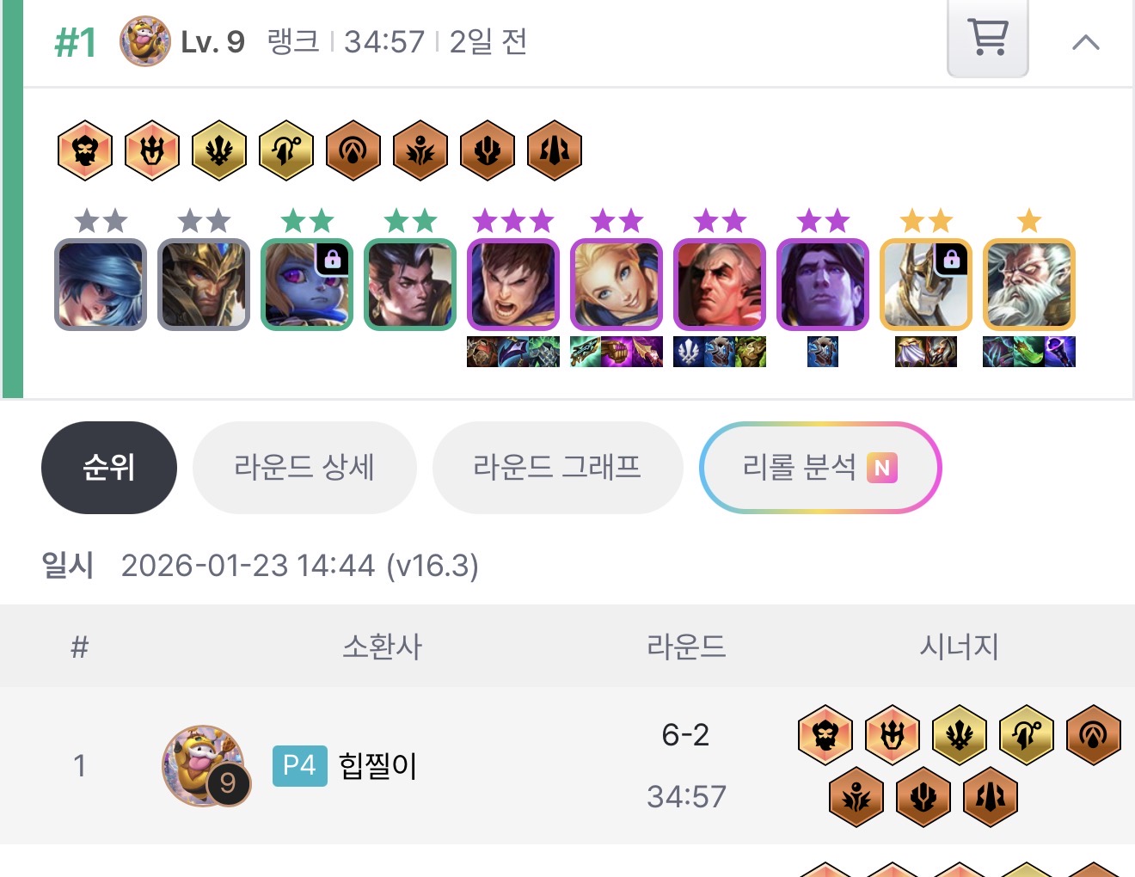Viewport: 1135px width, 877px height.
Task: Select the 순위 tab
Action: pyautogui.click(x=109, y=468)
